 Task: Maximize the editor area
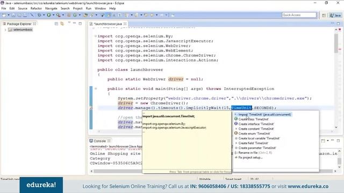338,24
